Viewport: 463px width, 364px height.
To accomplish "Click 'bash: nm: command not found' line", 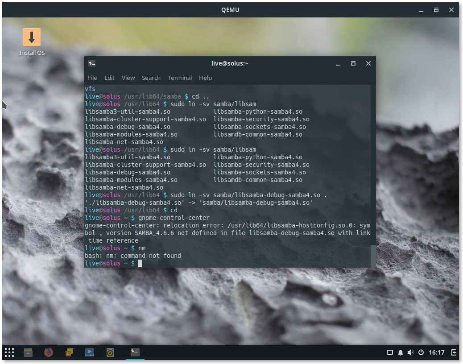I will [133, 256].
